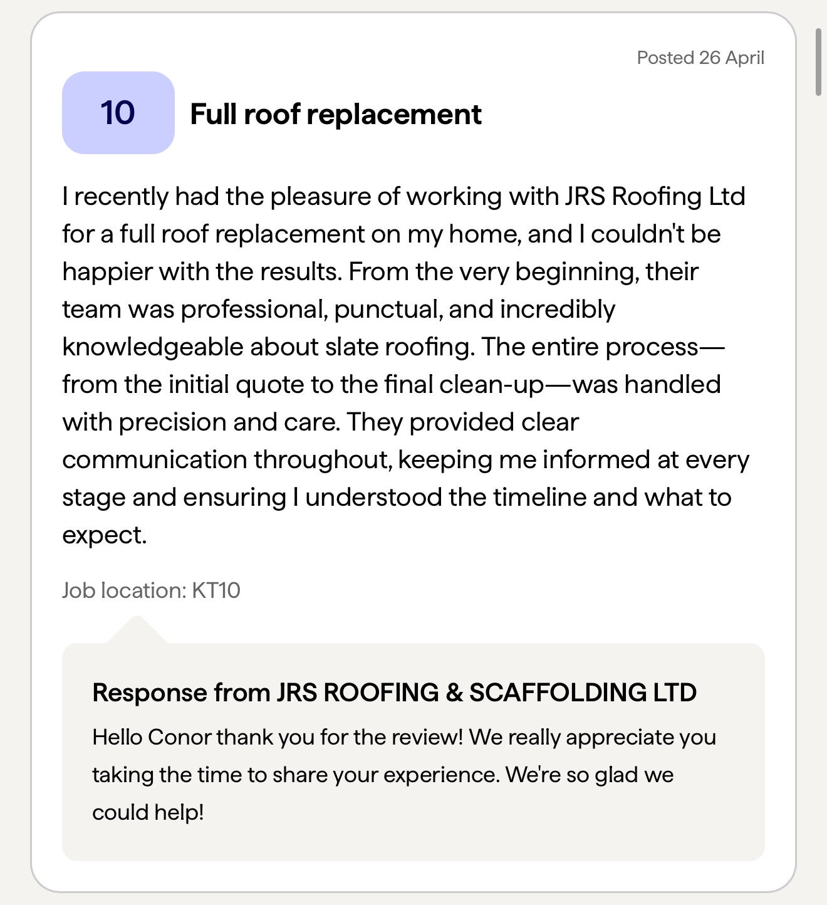Image resolution: width=827 pixels, height=905 pixels.
Task: Select the "Full roof replacement" review title
Action: click(335, 114)
